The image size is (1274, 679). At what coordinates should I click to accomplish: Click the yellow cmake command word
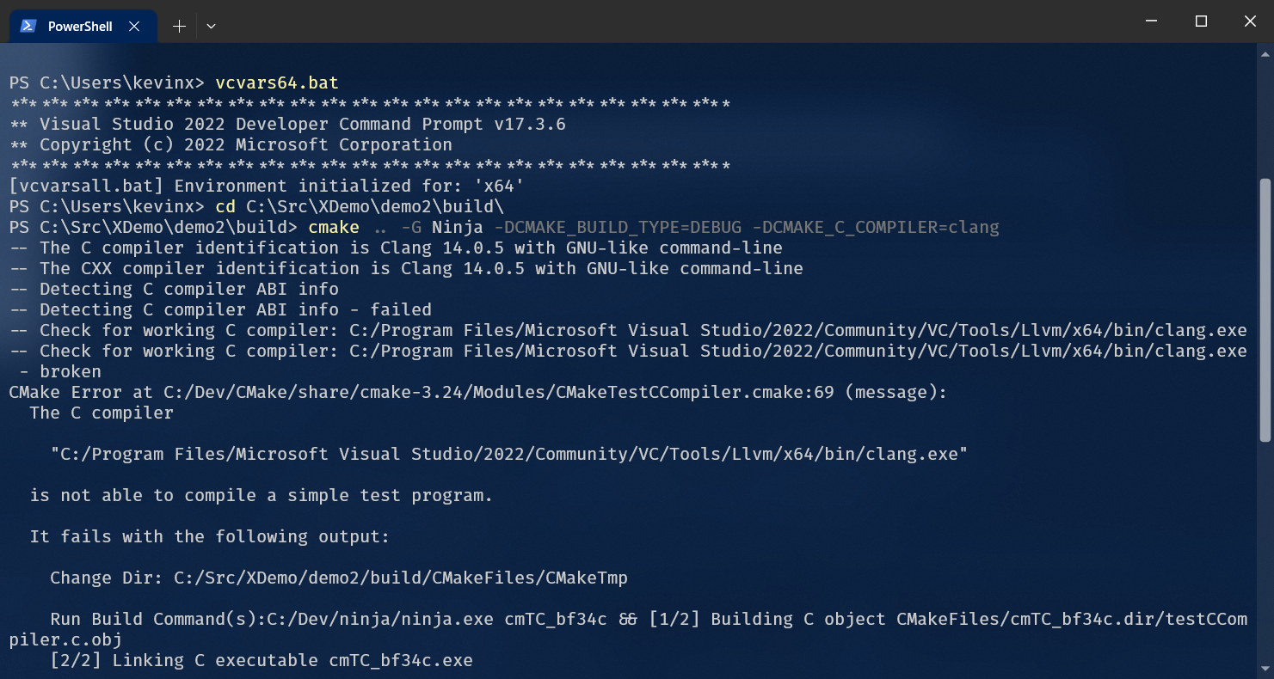(334, 228)
